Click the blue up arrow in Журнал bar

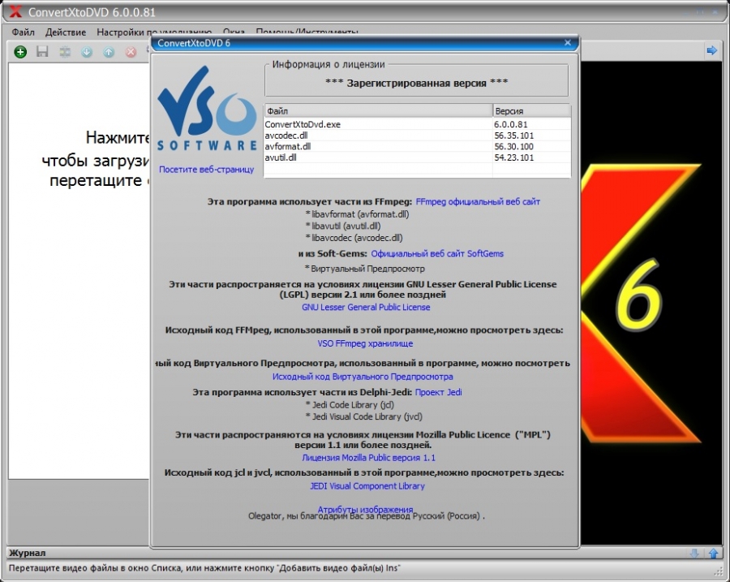(714, 553)
